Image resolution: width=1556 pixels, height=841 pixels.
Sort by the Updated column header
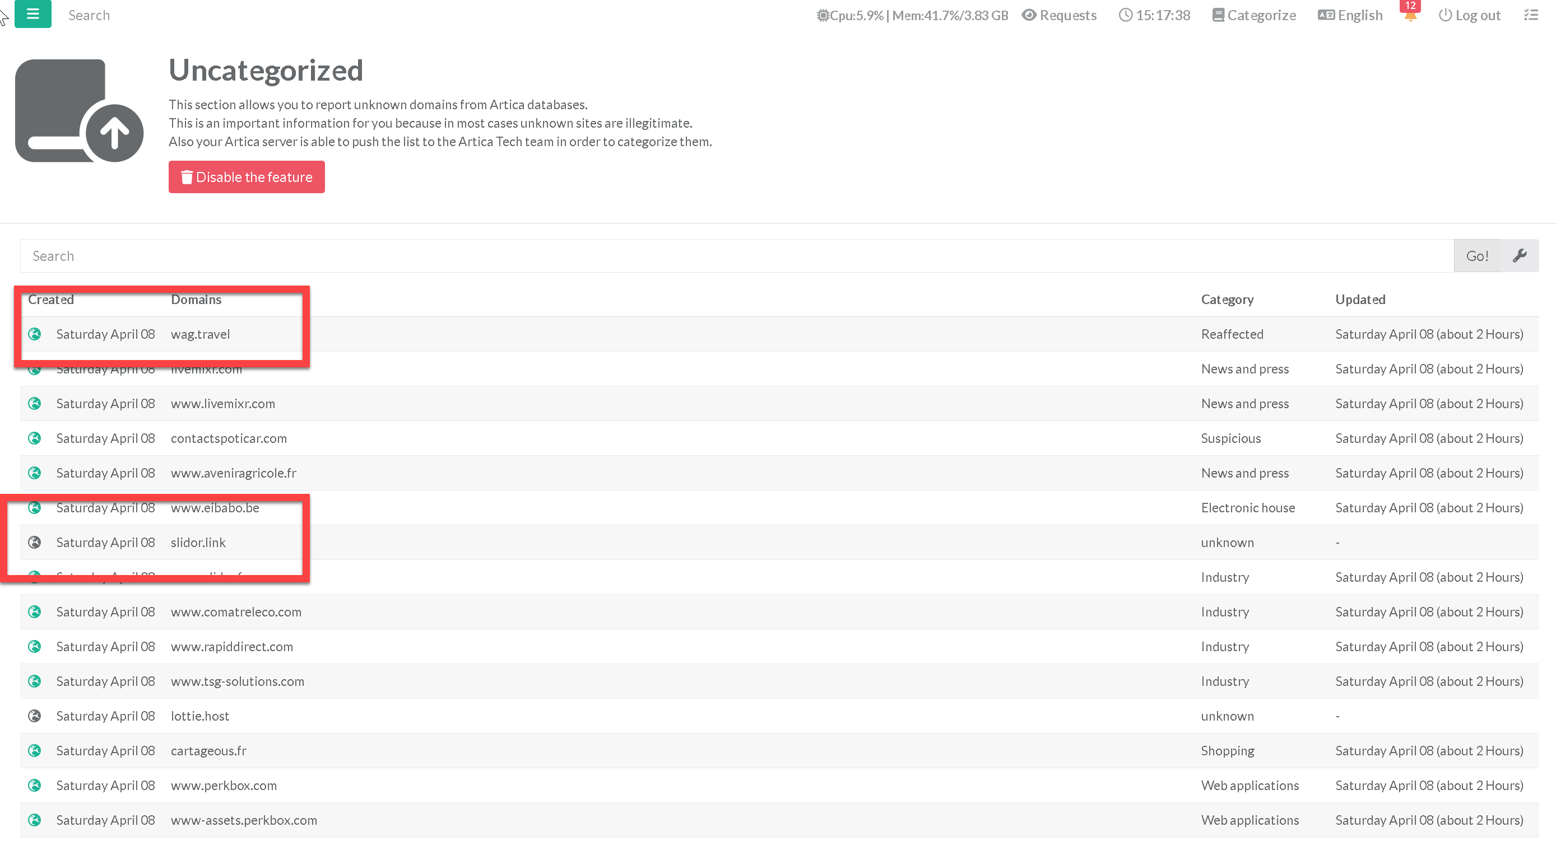[1360, 300]
